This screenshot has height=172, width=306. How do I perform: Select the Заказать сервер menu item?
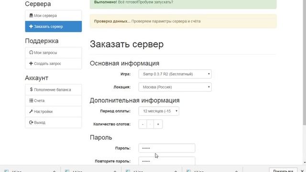coord(53,27)
